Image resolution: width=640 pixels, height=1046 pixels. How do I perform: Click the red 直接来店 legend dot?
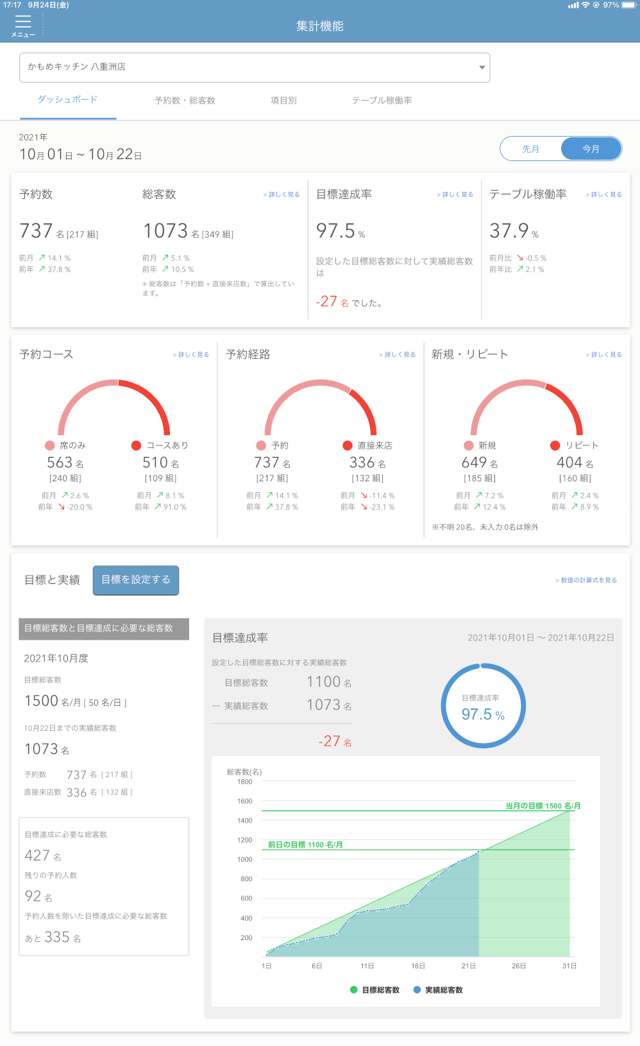[348, 445]
